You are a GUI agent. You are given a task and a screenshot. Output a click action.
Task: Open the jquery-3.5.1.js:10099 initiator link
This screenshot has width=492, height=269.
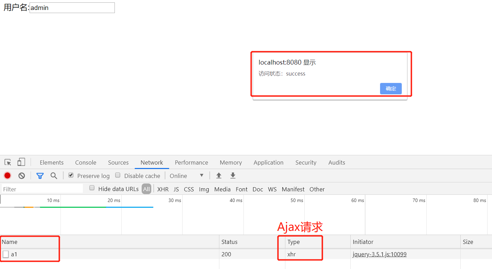[380, 254]
